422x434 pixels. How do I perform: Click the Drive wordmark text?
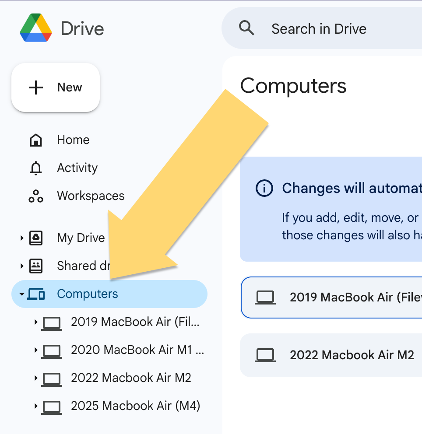(x=82, y=28)
